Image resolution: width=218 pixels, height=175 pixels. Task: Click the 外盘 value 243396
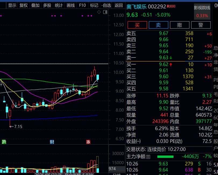[x=160, y=121]
